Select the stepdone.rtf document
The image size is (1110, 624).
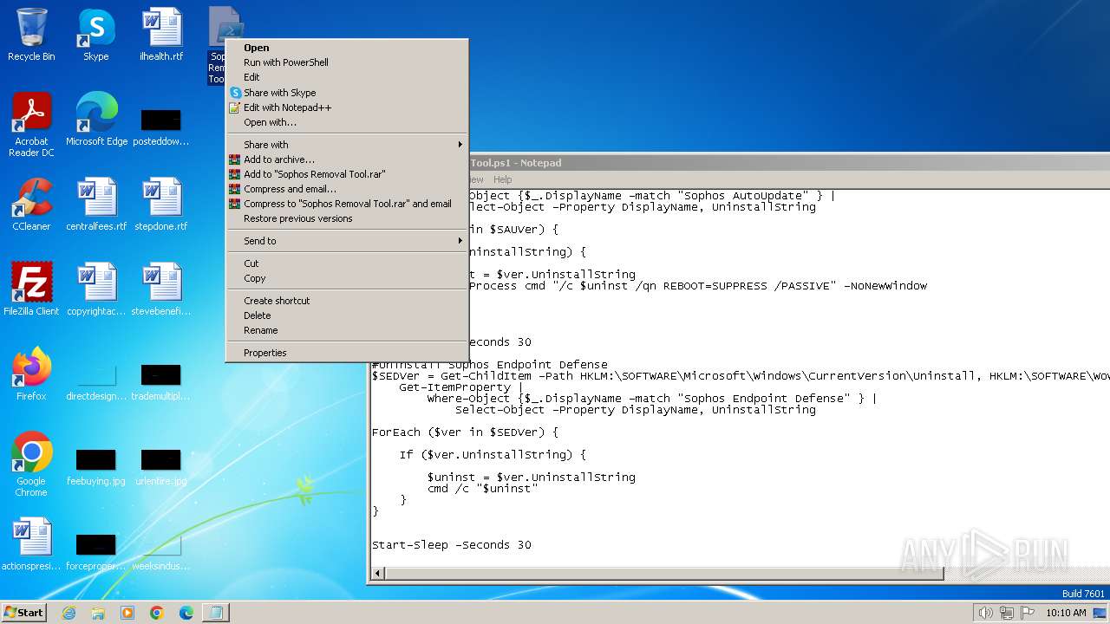161,205
